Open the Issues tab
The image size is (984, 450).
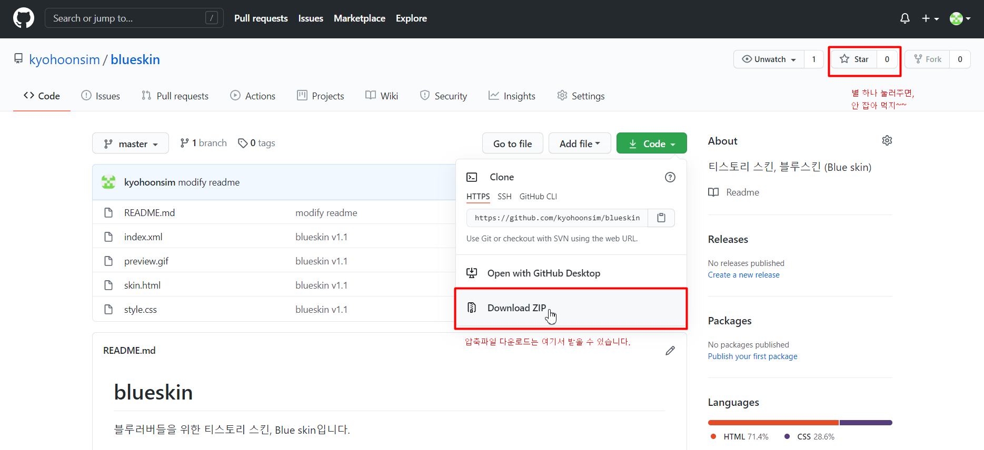coord(101,96)
